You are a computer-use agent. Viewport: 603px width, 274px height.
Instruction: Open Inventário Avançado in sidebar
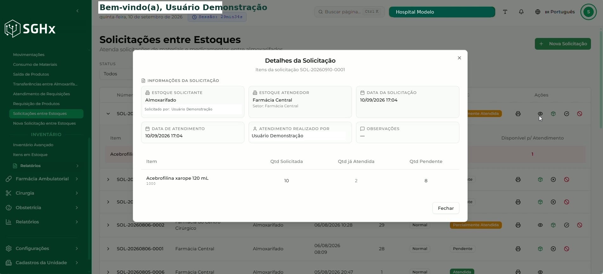(33, 145)
